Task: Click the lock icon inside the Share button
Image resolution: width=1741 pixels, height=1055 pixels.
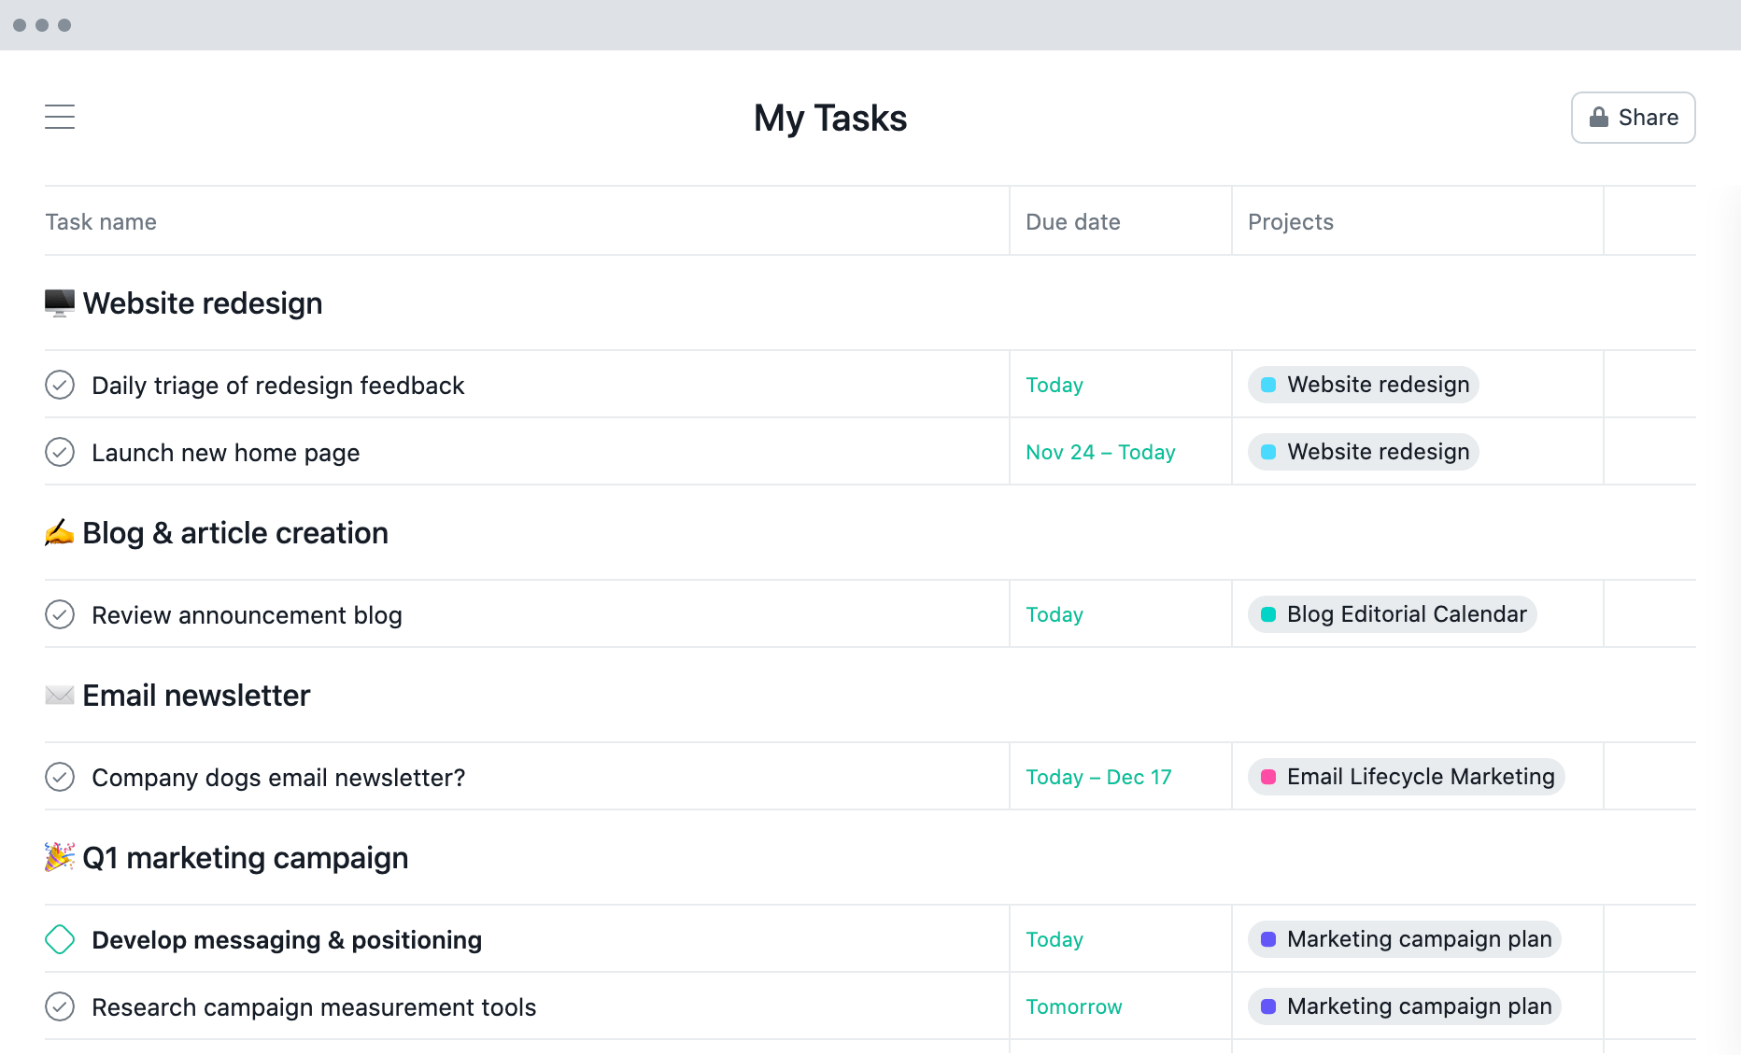Action: click(x=1597, y=117)
